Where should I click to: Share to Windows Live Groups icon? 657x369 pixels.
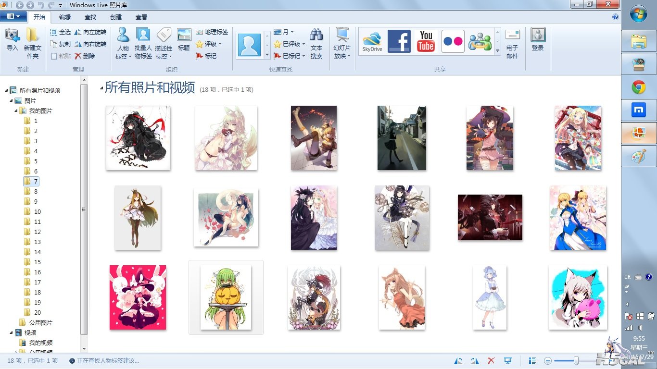[x=480, y=42]
